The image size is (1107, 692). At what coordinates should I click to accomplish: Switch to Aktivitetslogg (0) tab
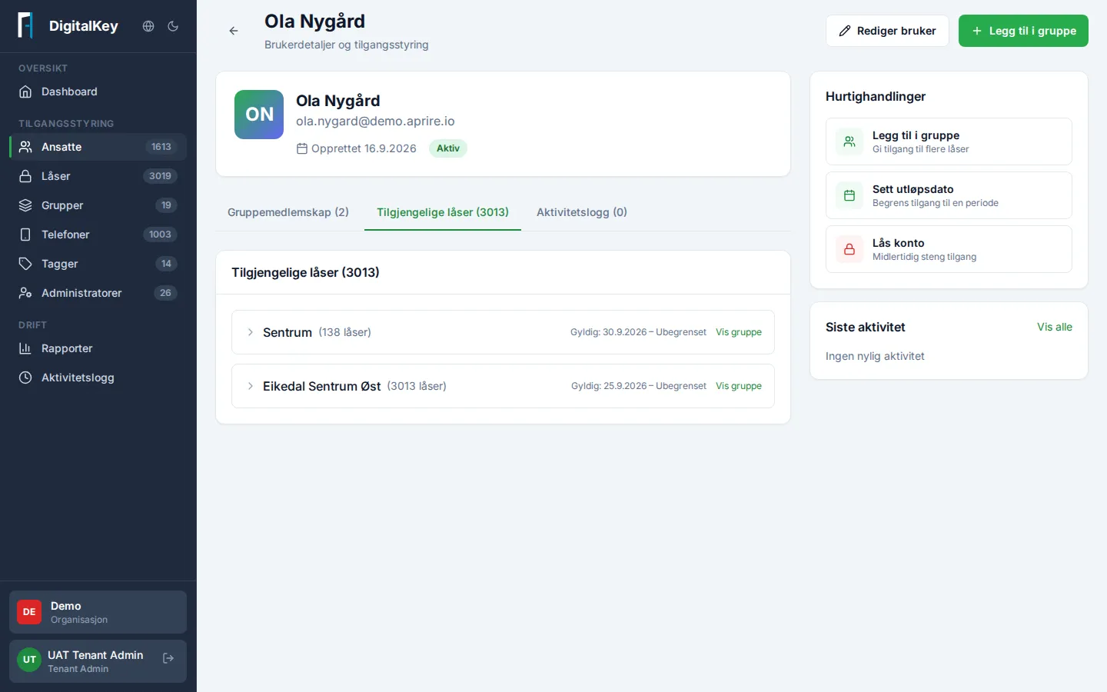(x=582, y=212)
